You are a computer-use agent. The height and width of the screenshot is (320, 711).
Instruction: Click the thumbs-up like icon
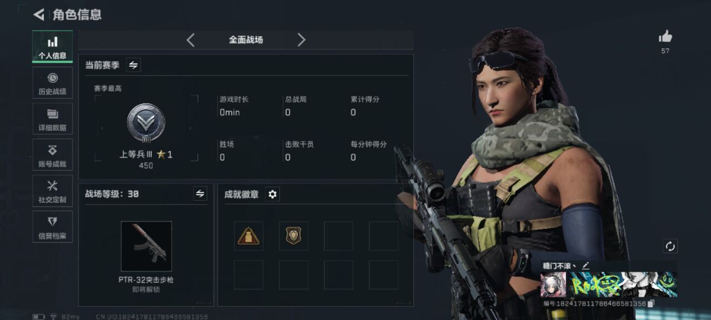665,37
